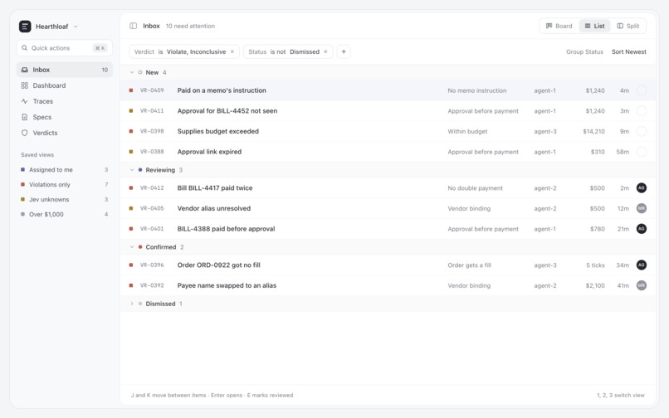Click red verdict marker on VR-0401

pos(131,229)
